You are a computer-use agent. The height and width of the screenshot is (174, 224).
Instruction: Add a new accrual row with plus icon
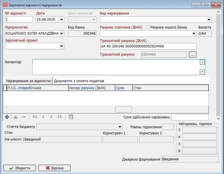pyautogui.click(x=7, y=117)
